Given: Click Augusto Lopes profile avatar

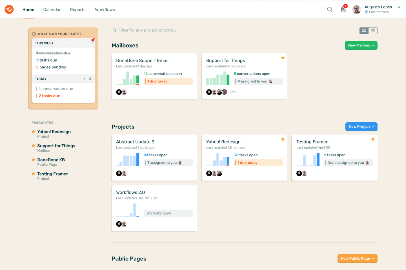Looking at the screenshot, I should 356,10.
